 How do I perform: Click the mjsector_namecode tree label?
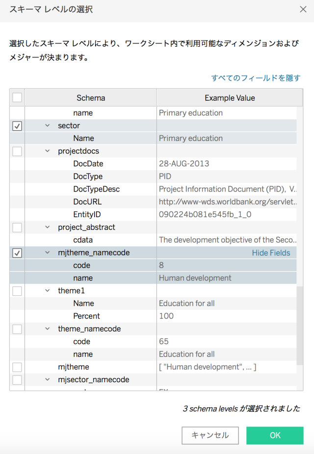click(93, 380)
